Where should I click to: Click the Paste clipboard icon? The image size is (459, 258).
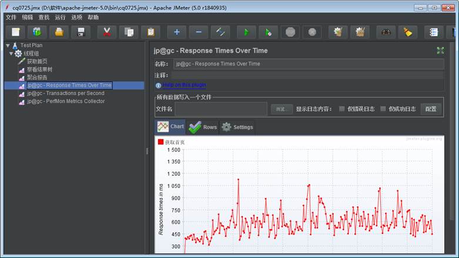click(x=151, y=32)
